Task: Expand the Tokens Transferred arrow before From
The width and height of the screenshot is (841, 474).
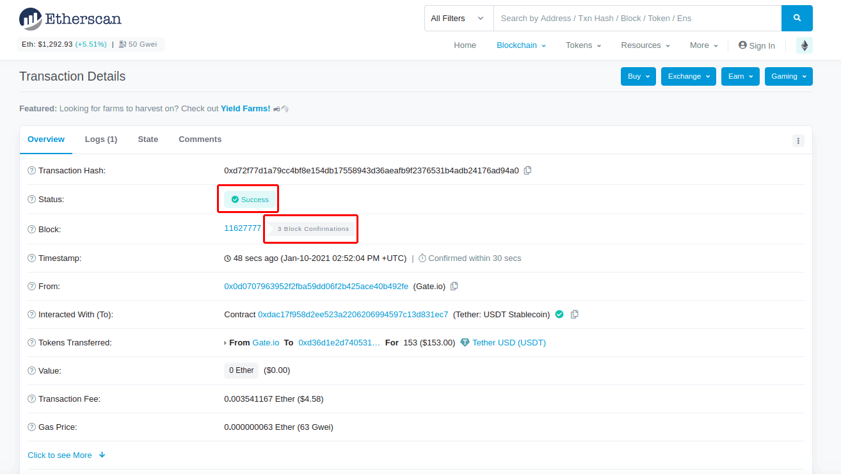Action: coord(225,343)
